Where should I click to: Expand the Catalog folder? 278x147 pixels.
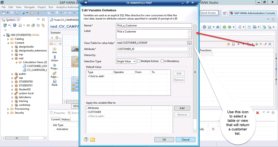pyautogui.click(x=8, y=39)
